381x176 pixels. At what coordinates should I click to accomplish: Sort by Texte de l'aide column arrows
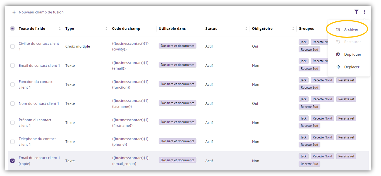[60, 29]
